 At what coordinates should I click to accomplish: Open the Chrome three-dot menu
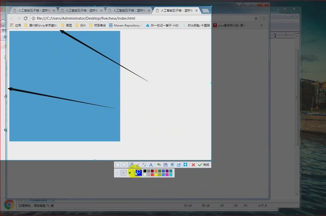click(x=264, y=18)
